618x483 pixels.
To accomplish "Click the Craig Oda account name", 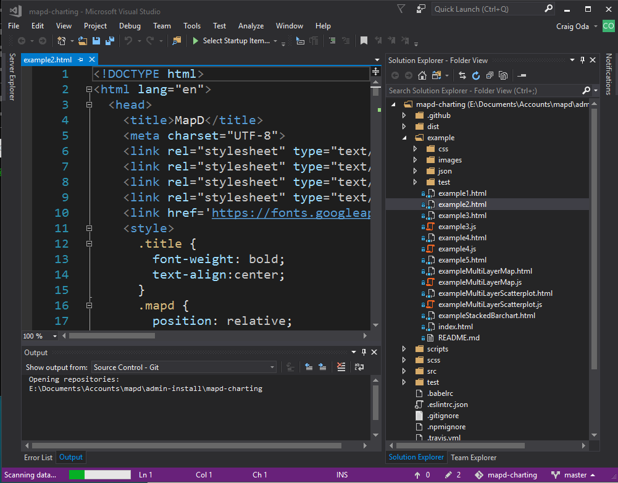I will (572, 27).
